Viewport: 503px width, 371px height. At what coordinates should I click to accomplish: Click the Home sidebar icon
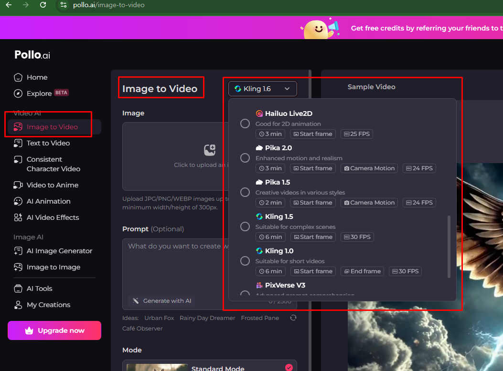18,77
